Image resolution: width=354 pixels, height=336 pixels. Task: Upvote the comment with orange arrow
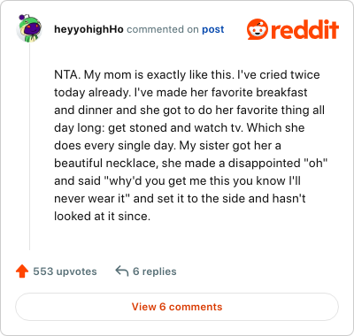click(22, 271)
